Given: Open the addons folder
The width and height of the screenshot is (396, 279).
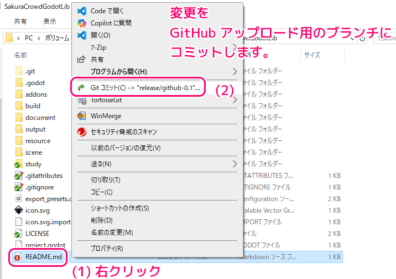Looking at the screenshot, I should point(36,94).
